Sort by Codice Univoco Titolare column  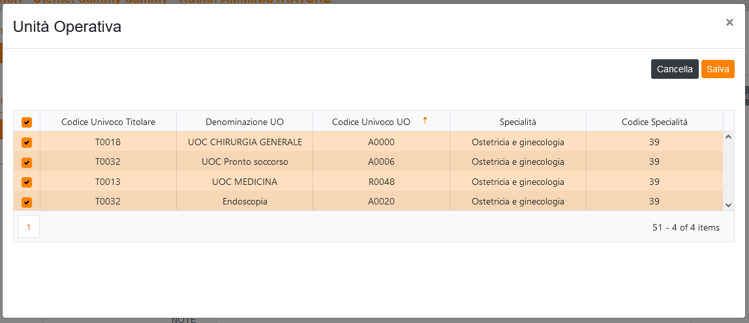pos(108,122)
